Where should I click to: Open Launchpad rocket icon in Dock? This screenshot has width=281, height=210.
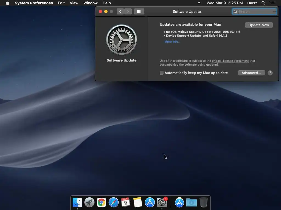(x=89, y=203)
